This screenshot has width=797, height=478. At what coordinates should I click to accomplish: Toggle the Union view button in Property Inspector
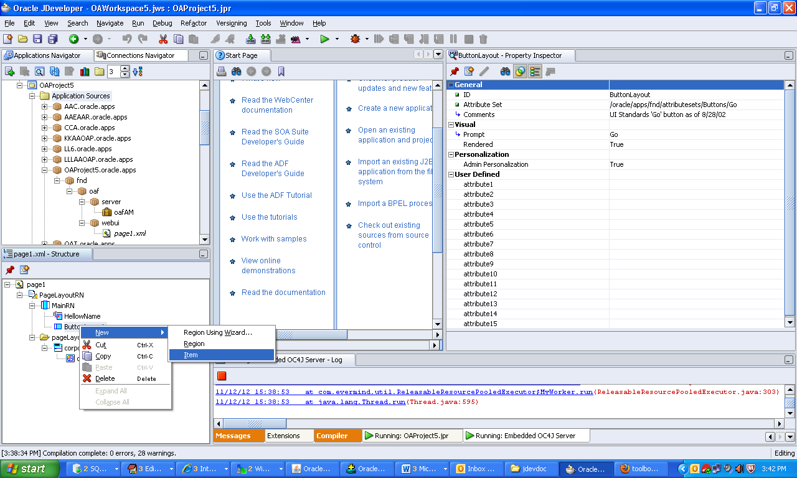520,72
